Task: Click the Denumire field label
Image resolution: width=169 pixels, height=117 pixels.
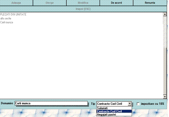Action: point(7,103)
